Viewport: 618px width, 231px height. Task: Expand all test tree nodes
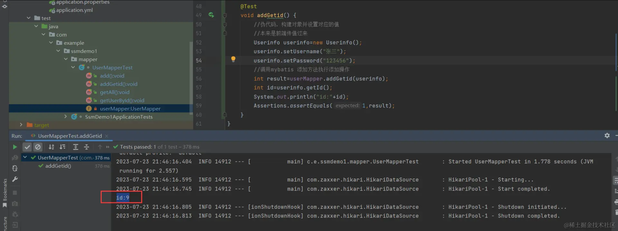(76, 147)
